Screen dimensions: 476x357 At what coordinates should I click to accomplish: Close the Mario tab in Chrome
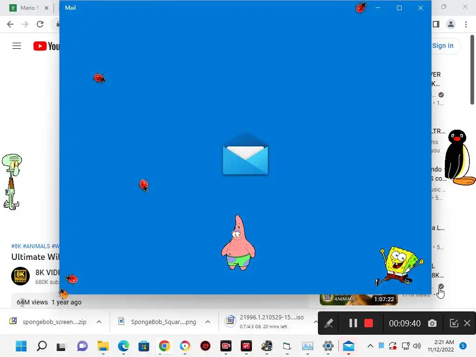click(46, 8)
